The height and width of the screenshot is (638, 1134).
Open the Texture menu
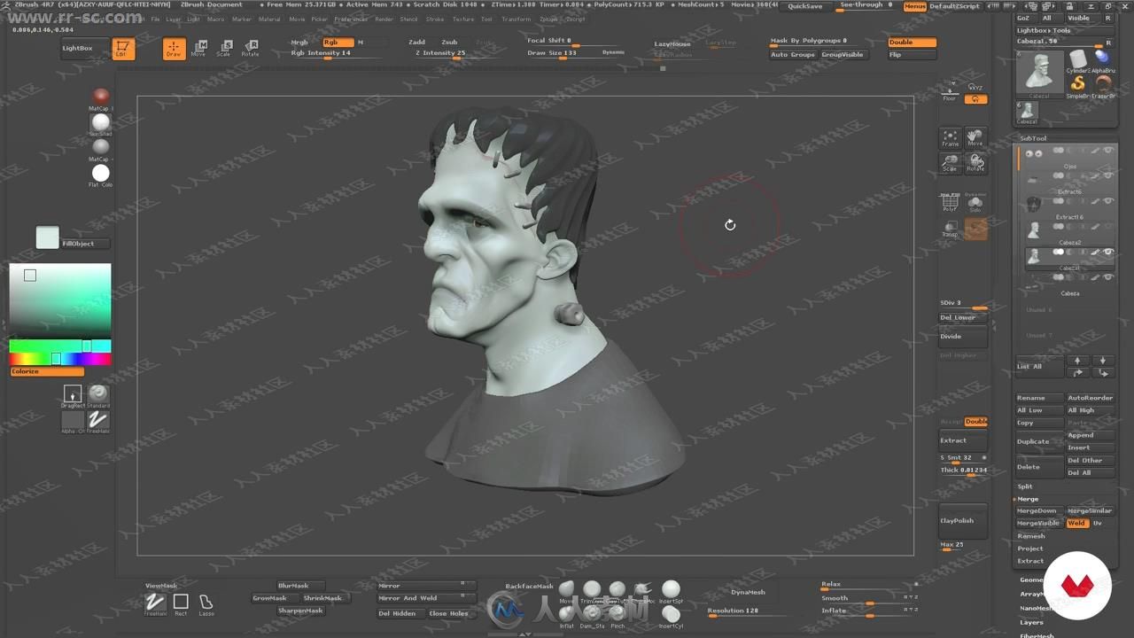462,19
